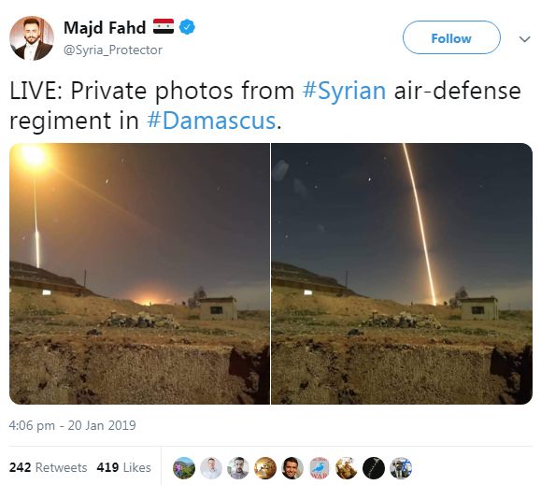The width and height of the screenshot is (541, 485).
Task: Open the black circular liker avatar
Action: pos(374,468)
